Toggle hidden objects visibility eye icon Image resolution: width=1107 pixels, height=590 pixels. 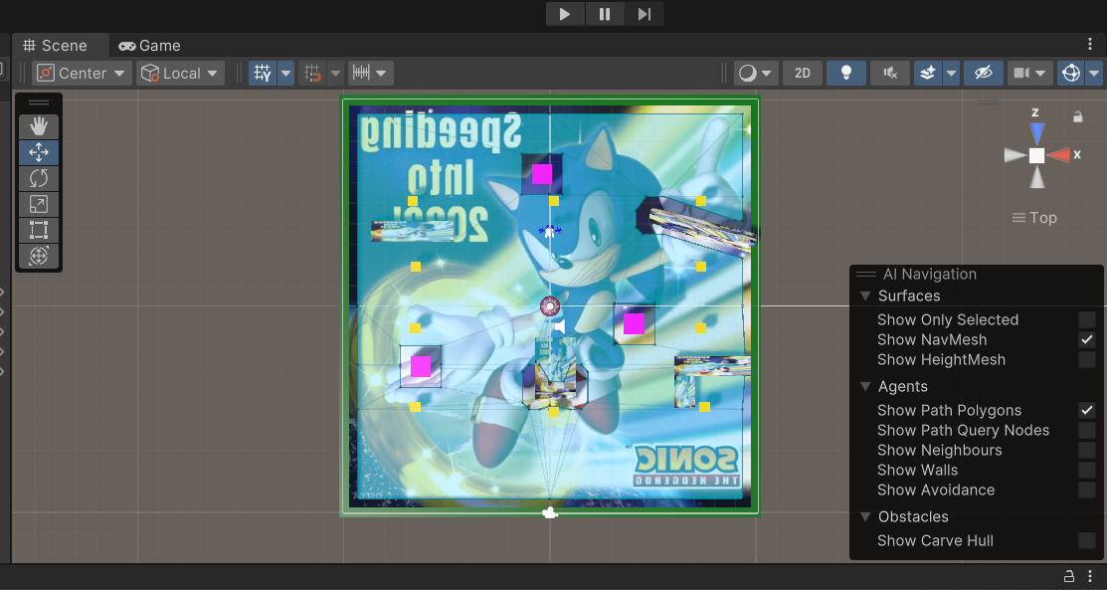click(x=984, y=73)
